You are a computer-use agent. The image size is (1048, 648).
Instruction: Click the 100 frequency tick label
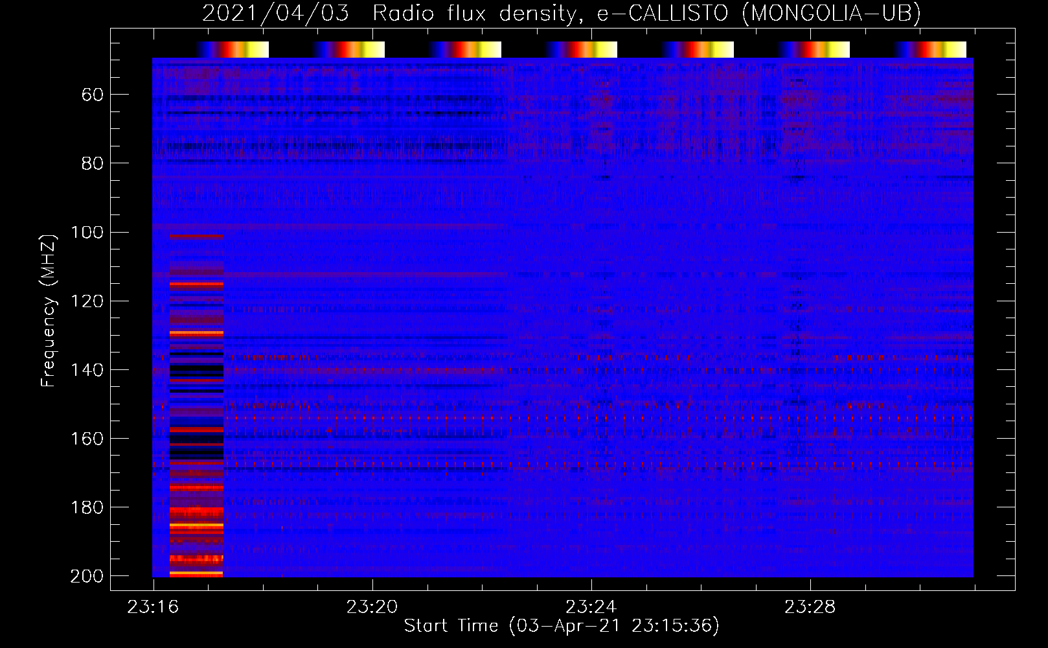click(x=87, y=232)
